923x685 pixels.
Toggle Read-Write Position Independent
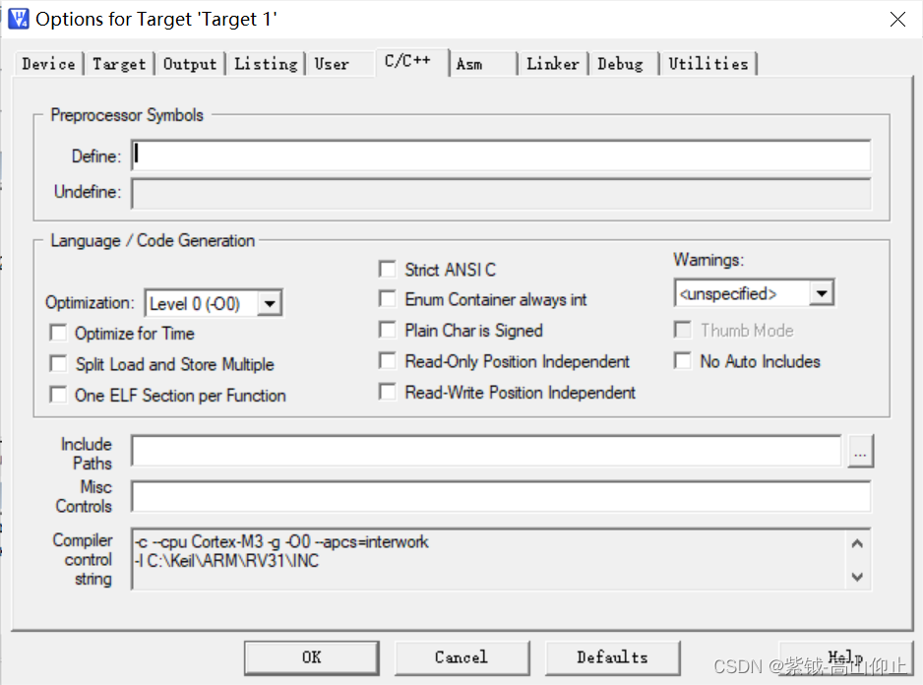(x=388, y=392)
